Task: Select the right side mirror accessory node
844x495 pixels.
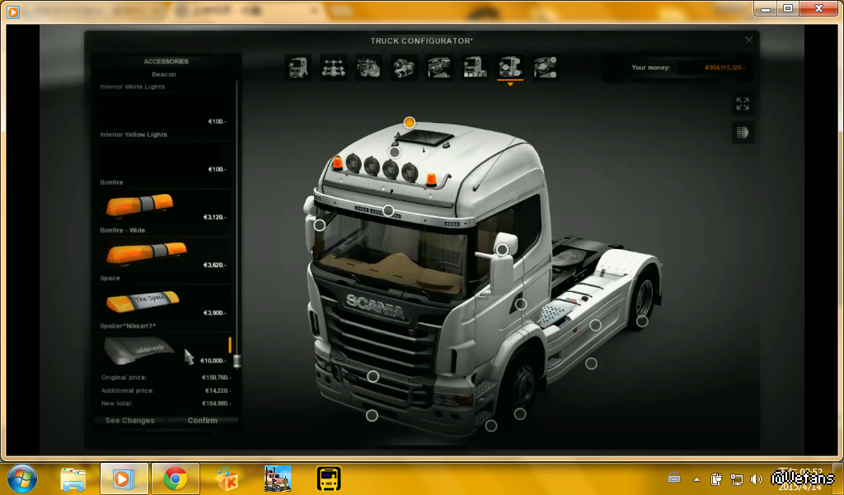Action: point(502,249)
